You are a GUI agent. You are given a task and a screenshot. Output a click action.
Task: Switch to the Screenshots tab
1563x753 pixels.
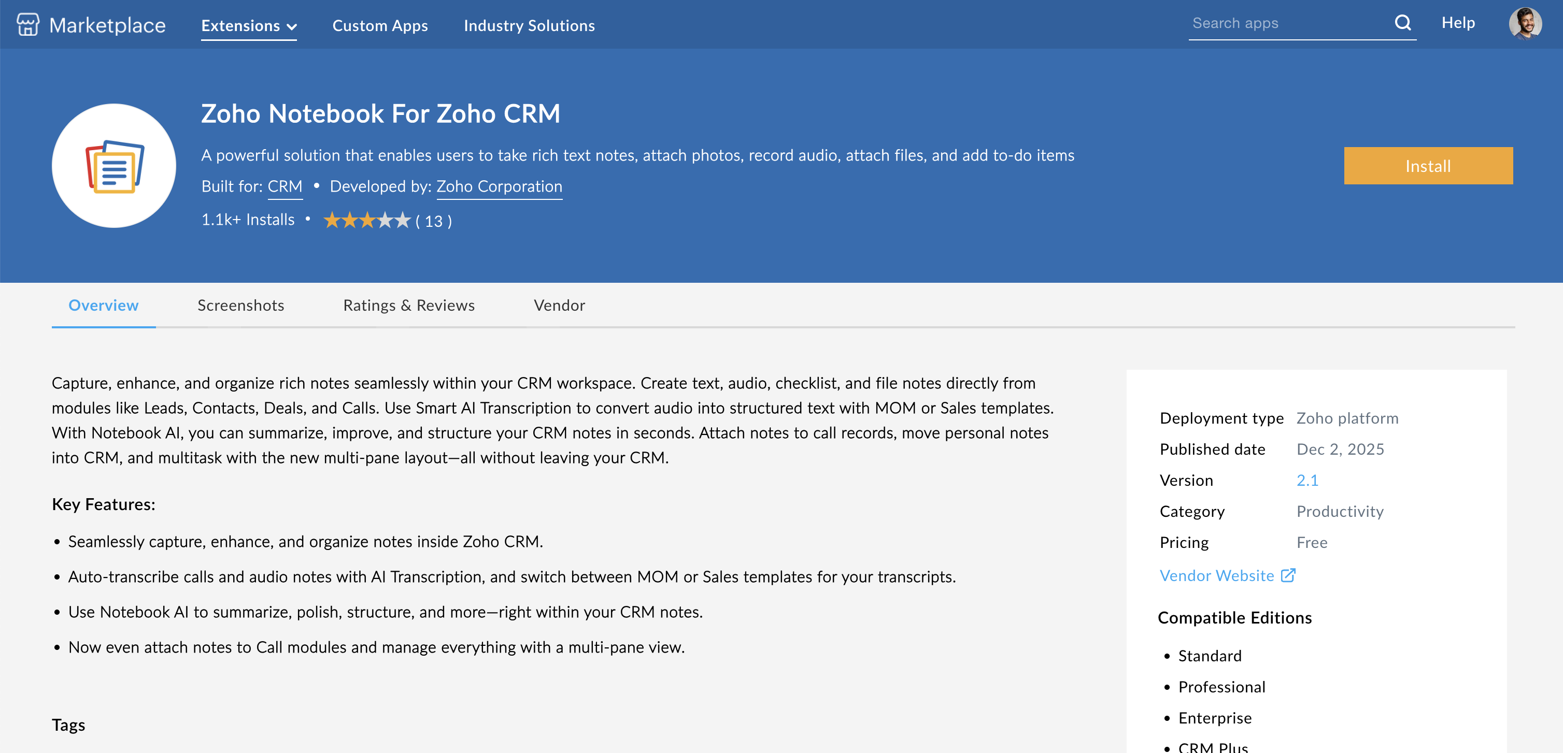(x=241, y=305)
